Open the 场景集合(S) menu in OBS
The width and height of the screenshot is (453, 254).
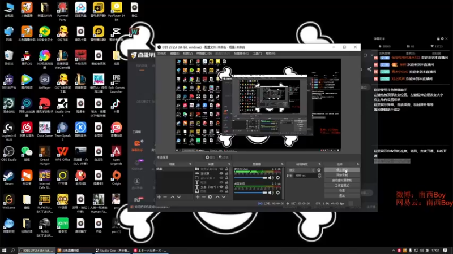click(241, 54)
